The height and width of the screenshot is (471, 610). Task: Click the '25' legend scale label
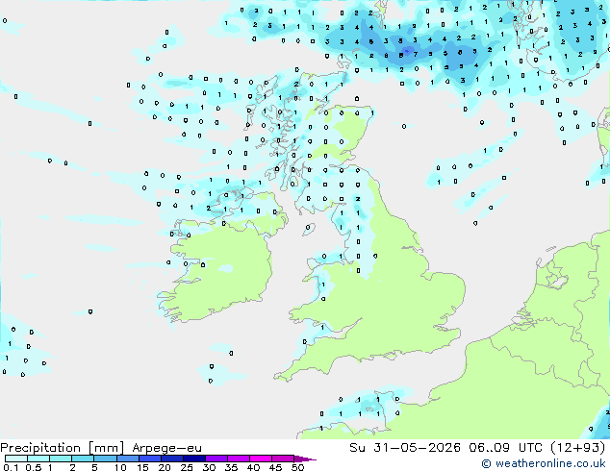pyautogui.click(x=187, y=467)
